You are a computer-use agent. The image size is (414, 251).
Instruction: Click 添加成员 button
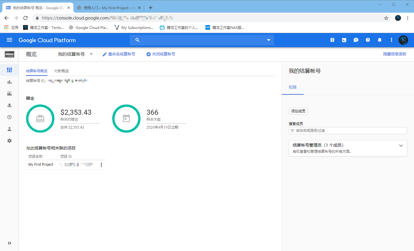click(x=298, y=111)
